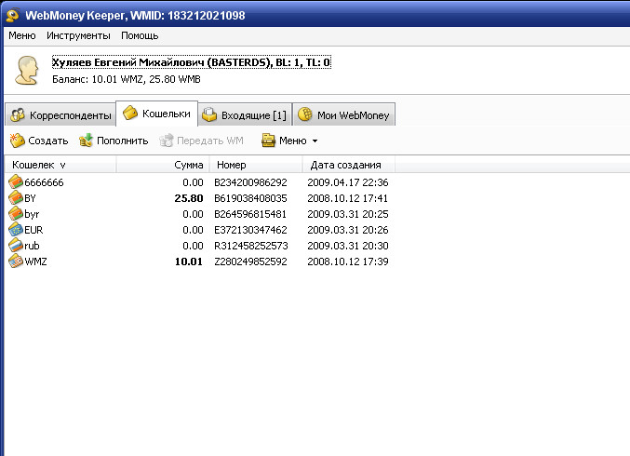Viewport: 630px width, 456px height.
Task: Select the wallet name BY
Action: tap(30, 198)
